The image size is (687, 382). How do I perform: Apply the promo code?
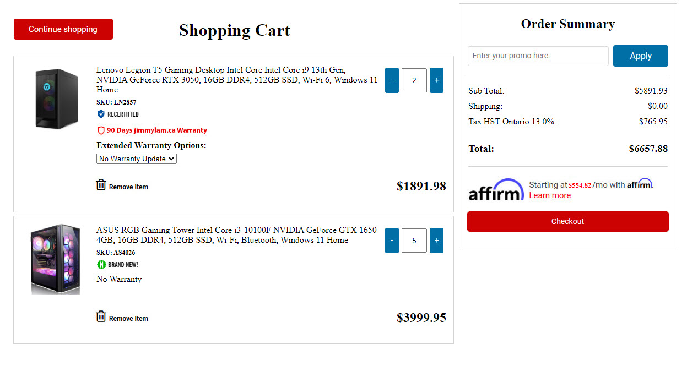(640, 56)
